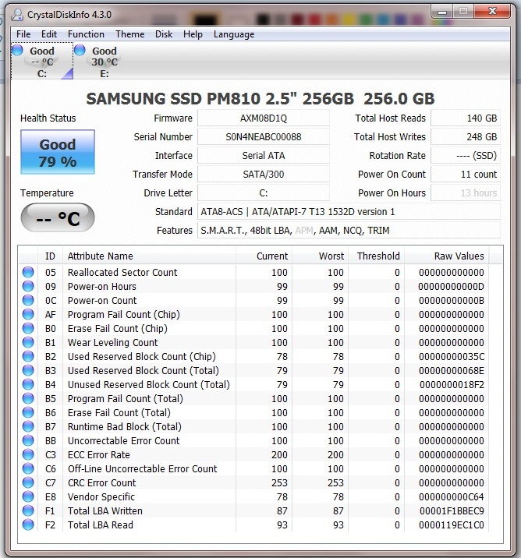Click the blue status orb for drive C:

17,50
